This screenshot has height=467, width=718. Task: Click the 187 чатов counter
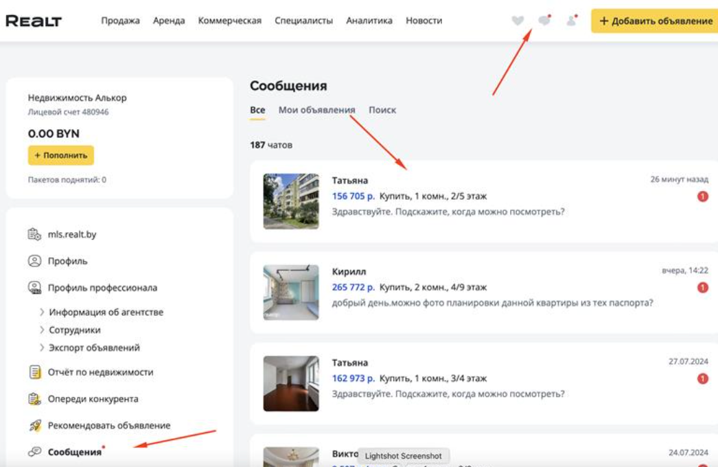(x=271, y=145)
